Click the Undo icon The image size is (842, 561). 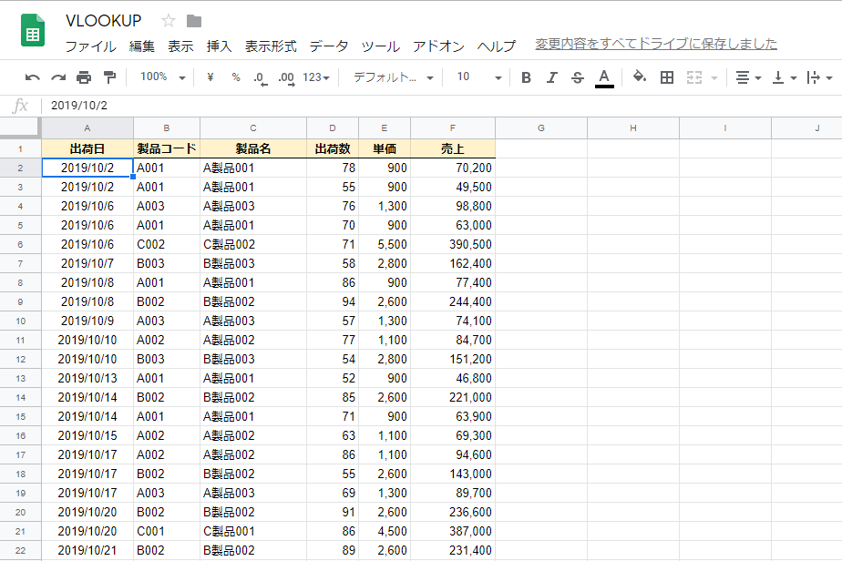tap(33, 77)
